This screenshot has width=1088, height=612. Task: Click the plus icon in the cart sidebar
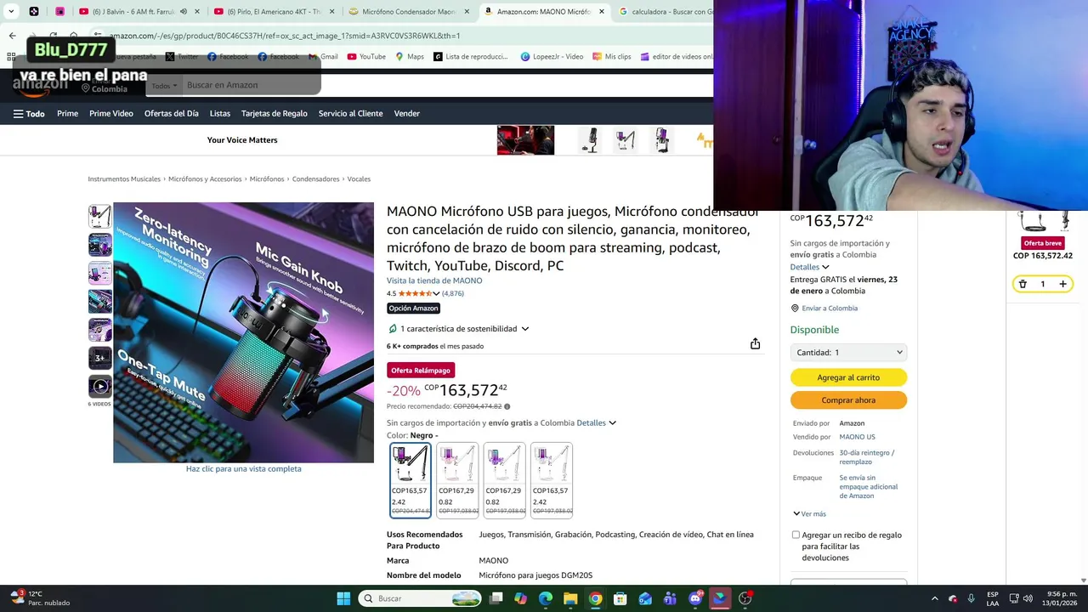click(1062, 284)
